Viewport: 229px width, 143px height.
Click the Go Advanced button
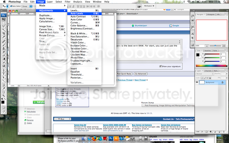tap(141, 73)
